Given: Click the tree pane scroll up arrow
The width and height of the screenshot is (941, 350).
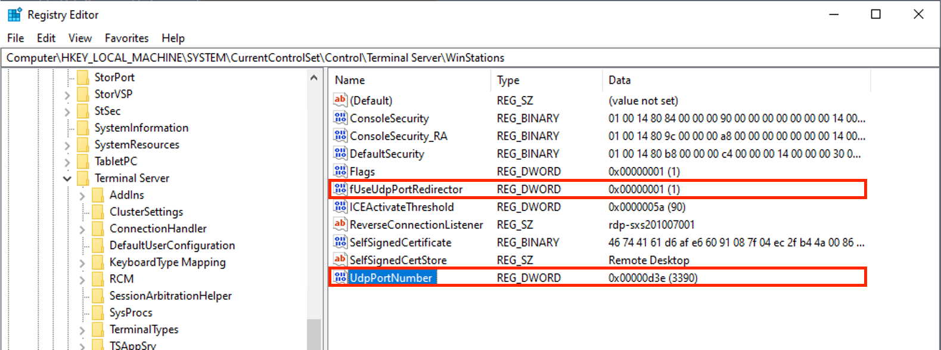Looking at the screenshot, I should coord(314,78).
